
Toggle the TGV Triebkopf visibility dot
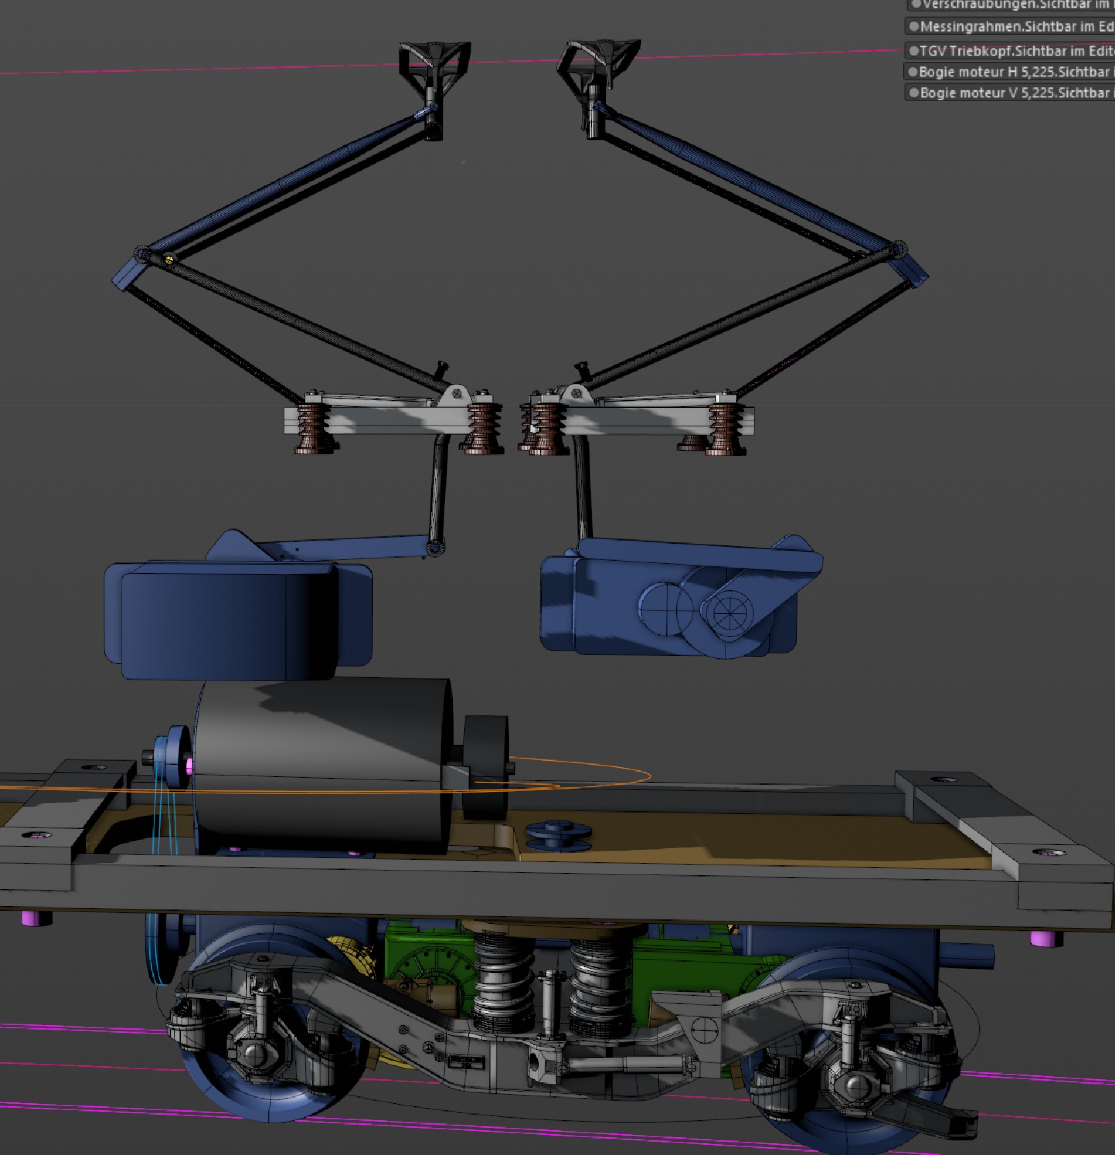[914, 51]
